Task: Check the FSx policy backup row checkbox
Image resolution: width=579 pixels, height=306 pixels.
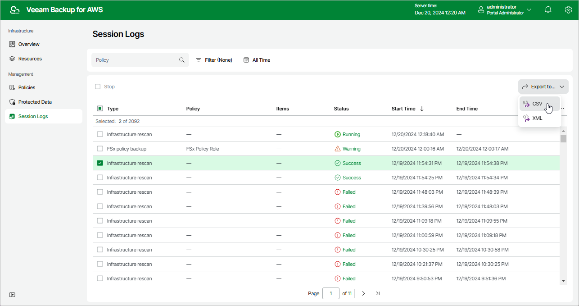Action: (x=100, y=149)
